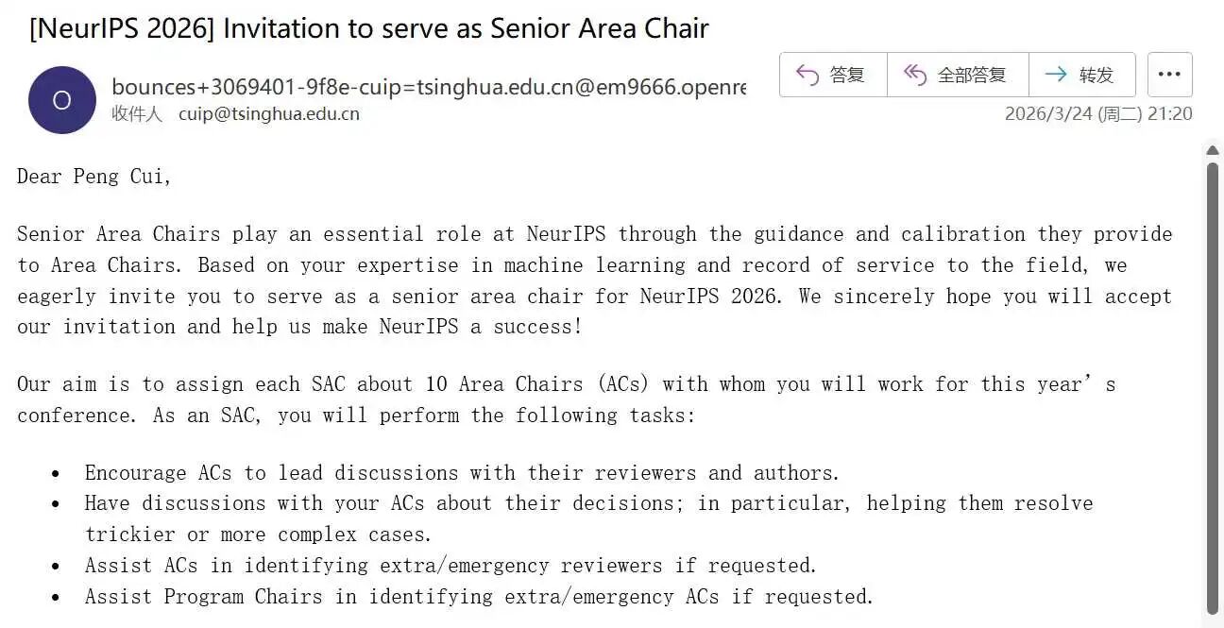Click the reply-all double arrow icon

pos(914,75)
